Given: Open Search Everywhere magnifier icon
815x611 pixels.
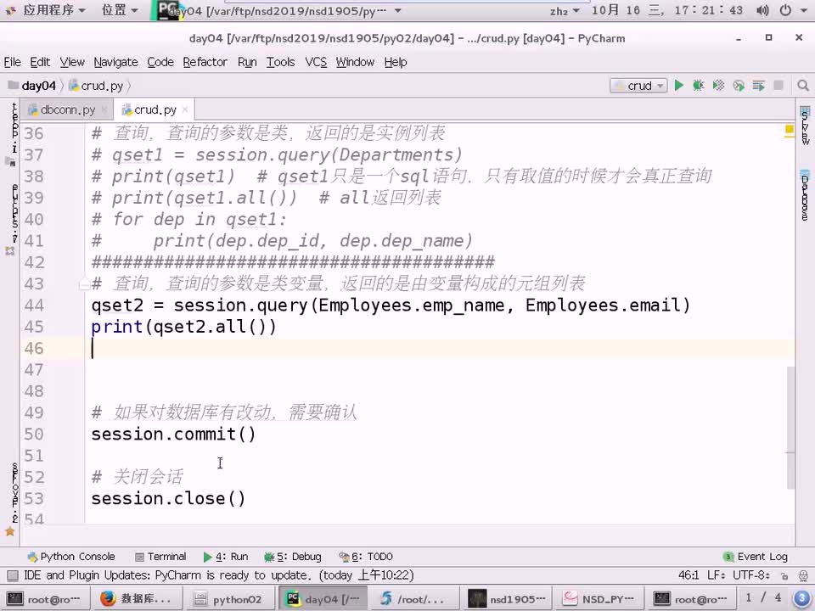Looking at the screenshot, I should pos(802,86).
